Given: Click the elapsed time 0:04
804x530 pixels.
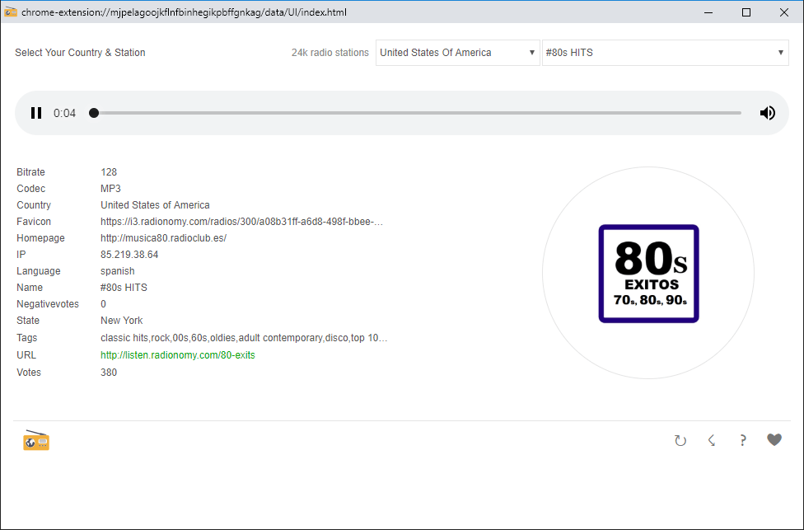Looking at the screenshot, I should click(x=64, y=113).
